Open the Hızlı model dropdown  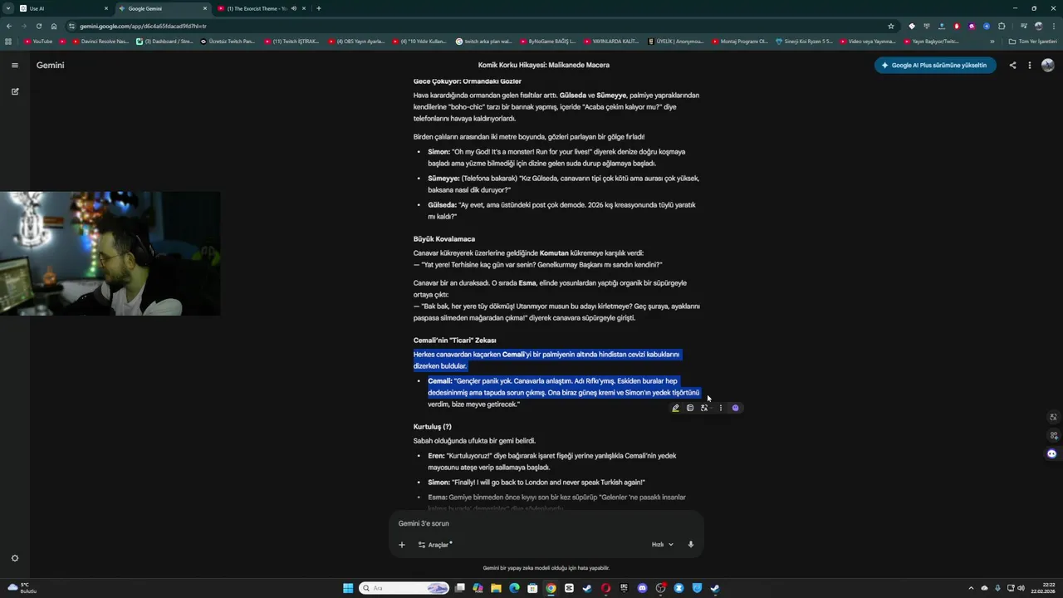pyautogui.click(x=662, y=545)
